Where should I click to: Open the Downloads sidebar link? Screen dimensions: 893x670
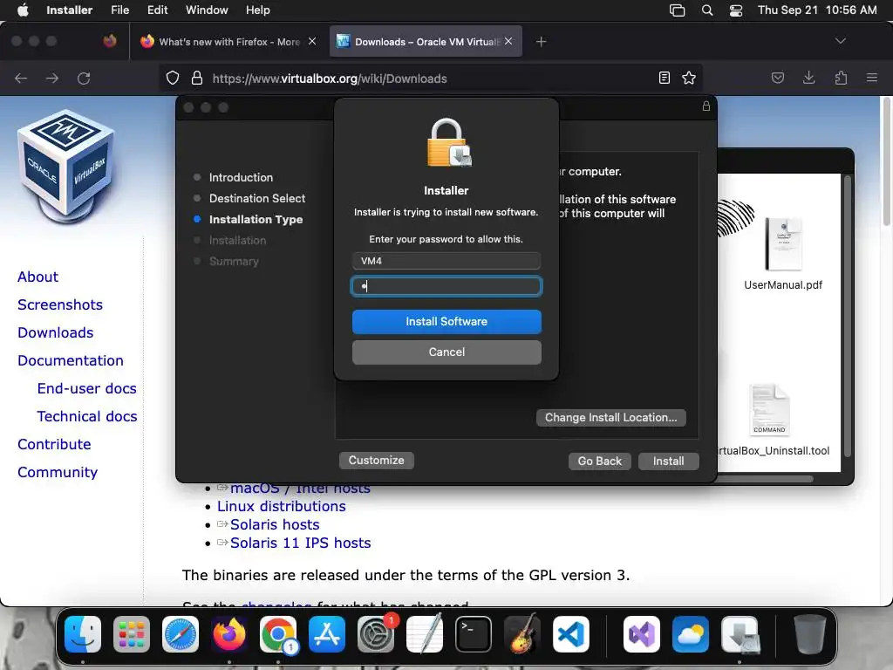(55, 332)
